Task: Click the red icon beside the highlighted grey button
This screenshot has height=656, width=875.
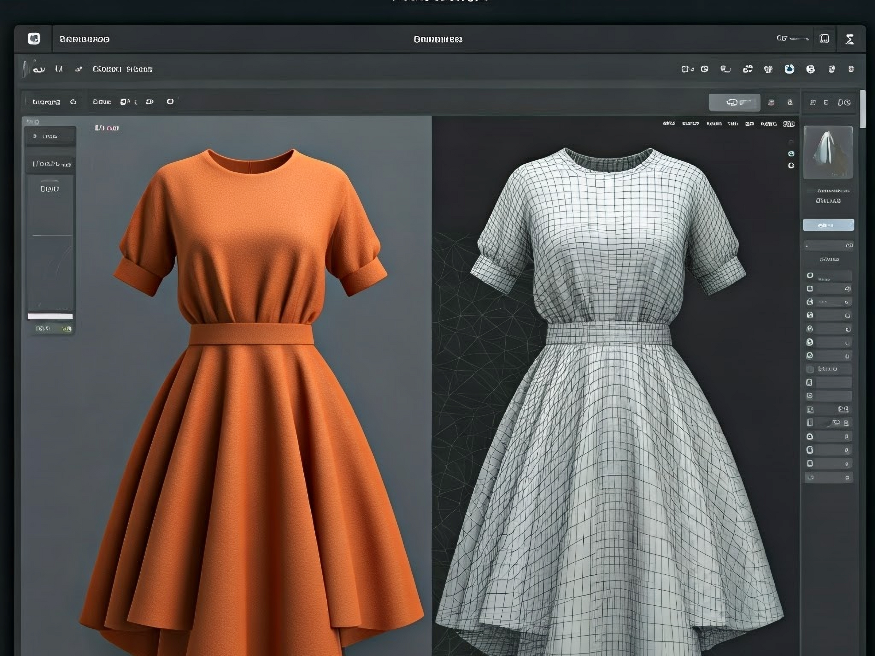Action: [x=771, y=102]
